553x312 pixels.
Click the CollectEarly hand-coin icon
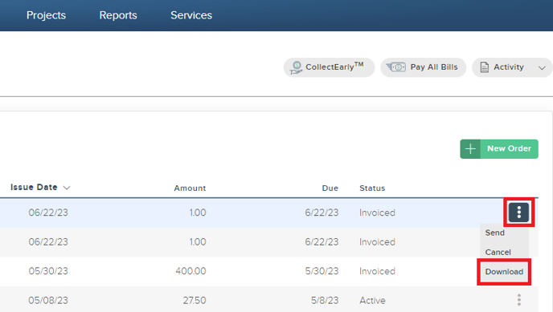coord(296,67)
